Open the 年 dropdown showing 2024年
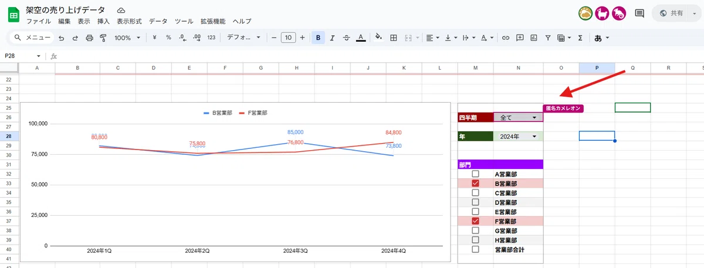 [x=519, y=136]
